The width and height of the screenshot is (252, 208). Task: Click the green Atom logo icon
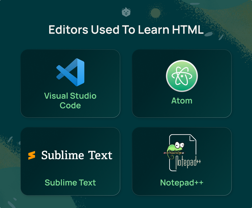pos(182,76)
